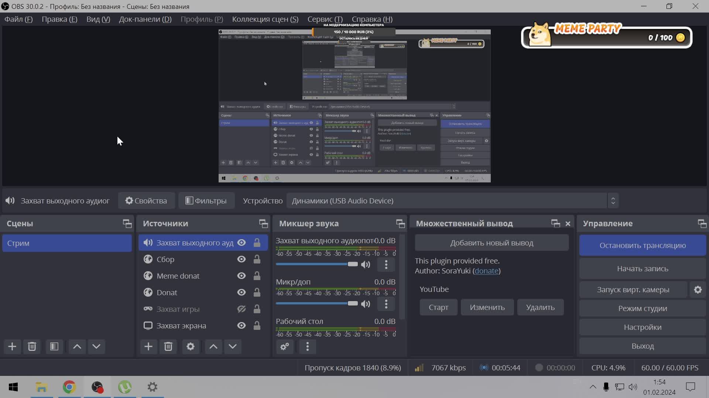Add a new source with plus icon
Screen dimensions: 709x398
tap(148, 346)
